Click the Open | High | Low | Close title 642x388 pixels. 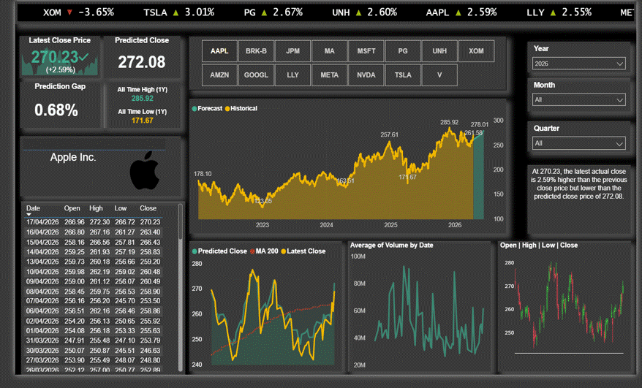(539, 246)
